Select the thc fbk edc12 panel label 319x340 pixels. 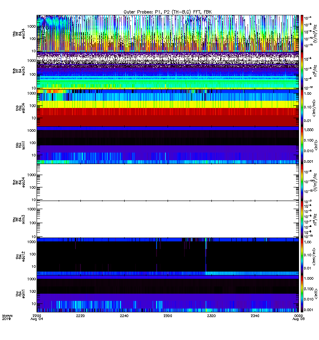(x=20, y=256)
